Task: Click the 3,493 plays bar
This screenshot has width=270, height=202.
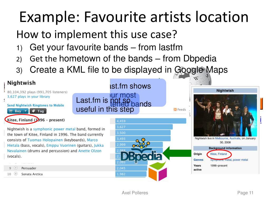Action: coord(143,139)
